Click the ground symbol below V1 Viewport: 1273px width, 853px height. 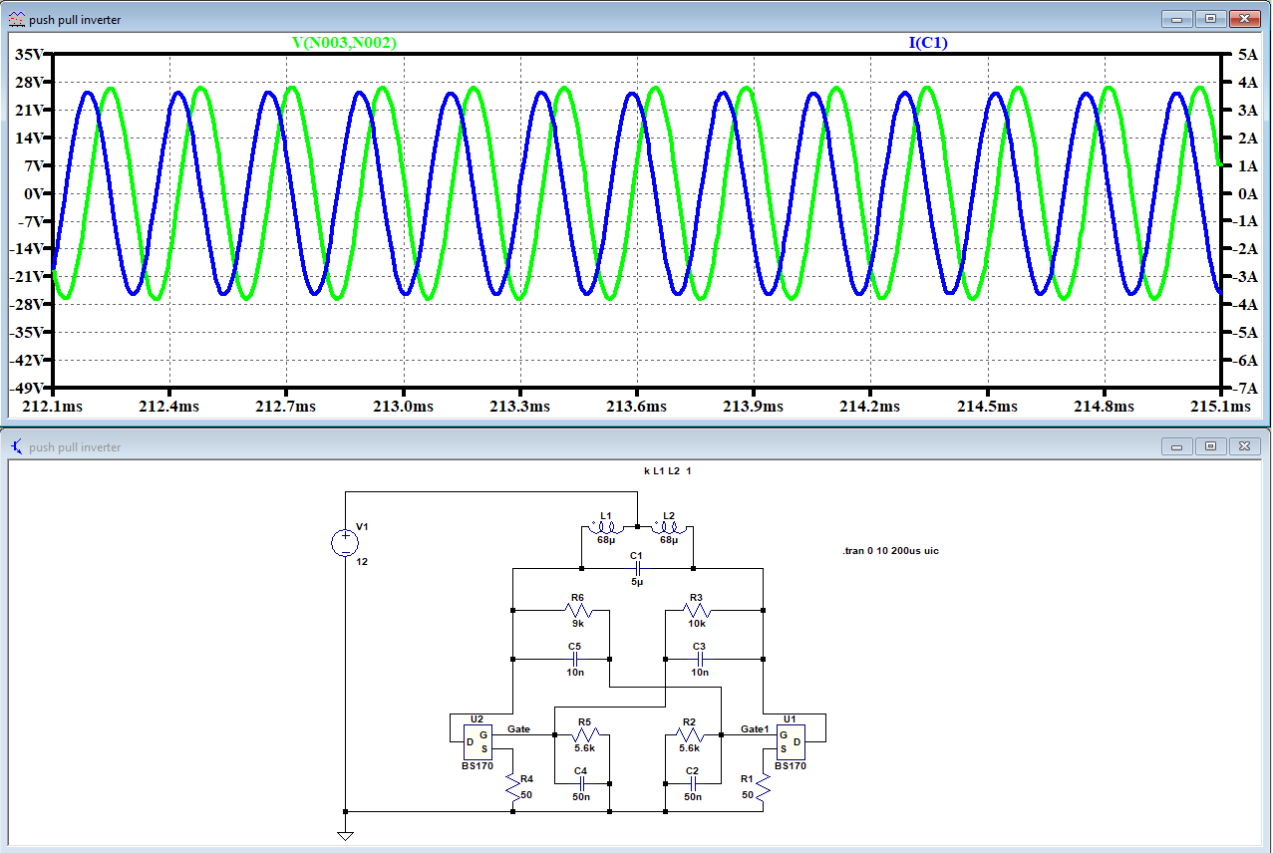tap(345, 834)
